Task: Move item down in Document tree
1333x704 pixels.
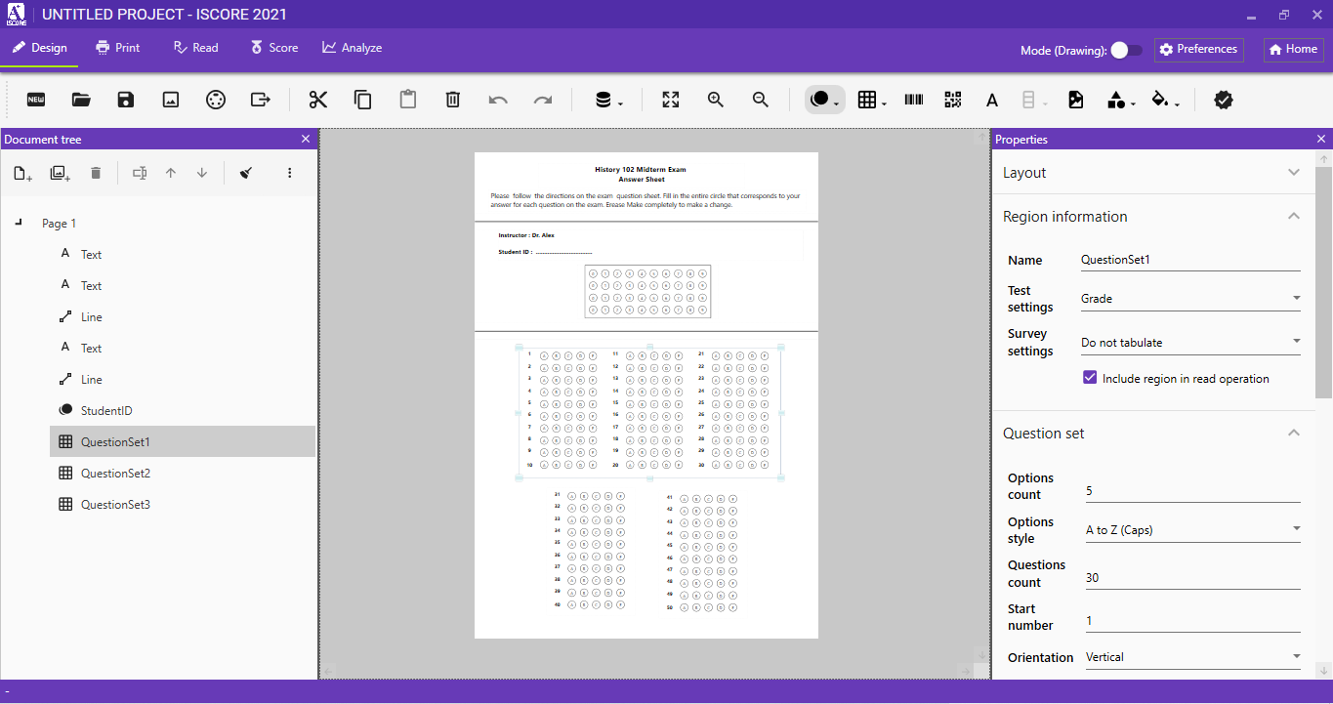Action: (202, 173)
